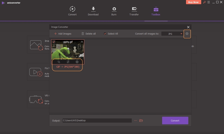This screenshot has width=224, height=134.
Task: Switch to the Download tab
Action: tap(93, 11)
